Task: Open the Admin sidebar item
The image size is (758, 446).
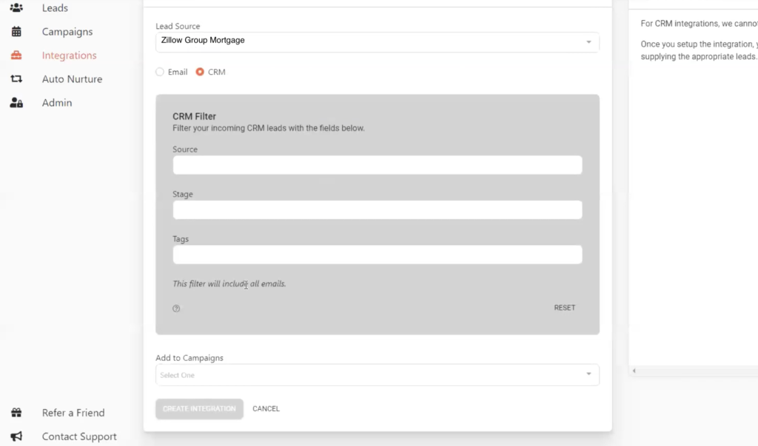Action: point(56,103)
